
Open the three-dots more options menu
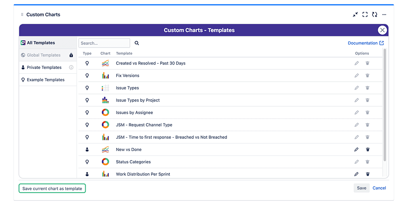pos(384,15)
